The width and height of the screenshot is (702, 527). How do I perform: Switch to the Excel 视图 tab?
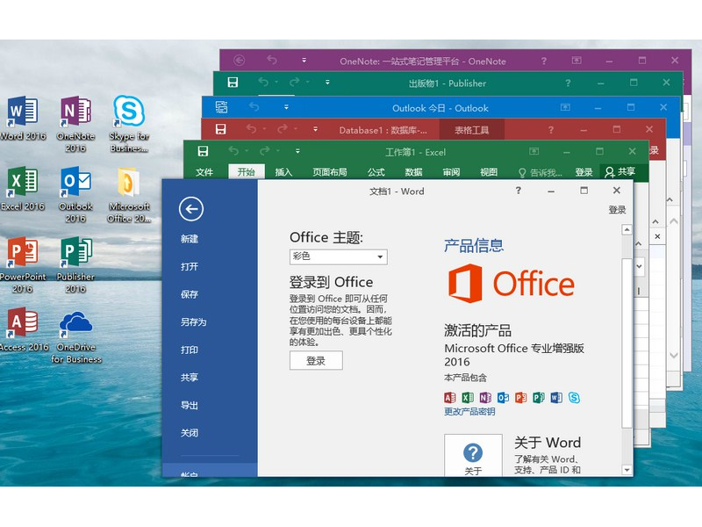click(489, 172)
